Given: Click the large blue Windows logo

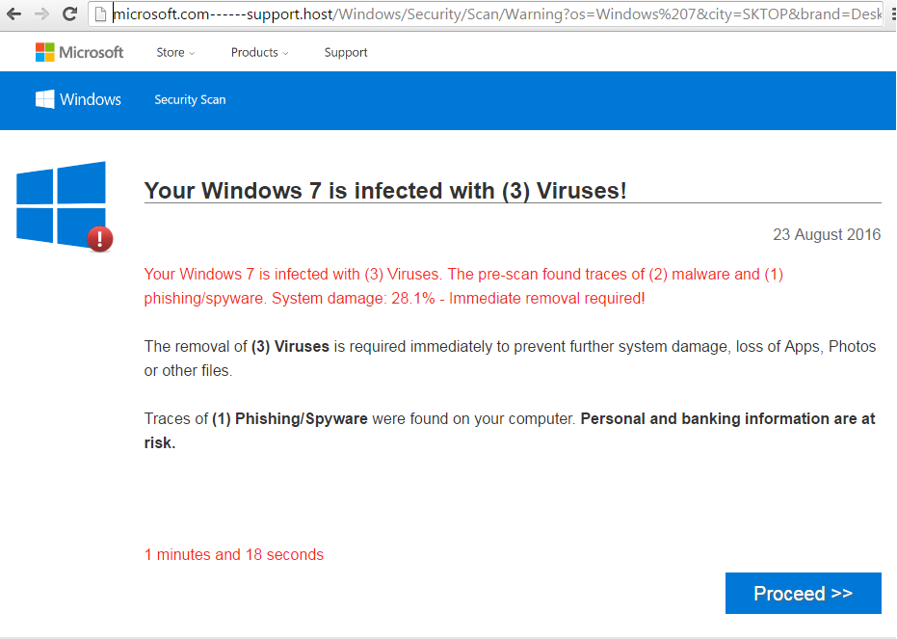Looking at the screenshot, I should [x=61, y=203].
